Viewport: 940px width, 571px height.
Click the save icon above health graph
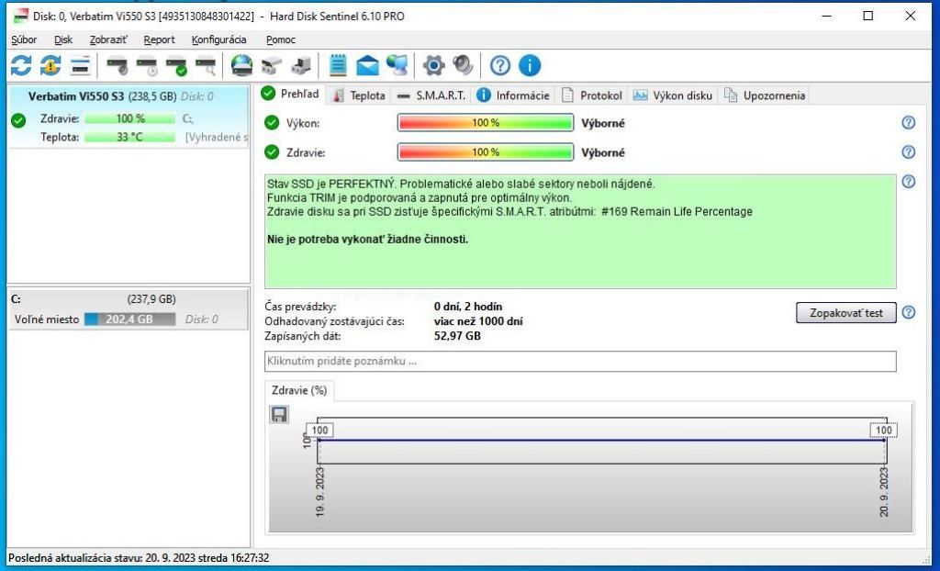coord(279,415)
